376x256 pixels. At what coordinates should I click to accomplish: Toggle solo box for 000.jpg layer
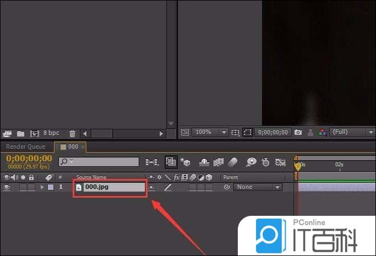23,187
